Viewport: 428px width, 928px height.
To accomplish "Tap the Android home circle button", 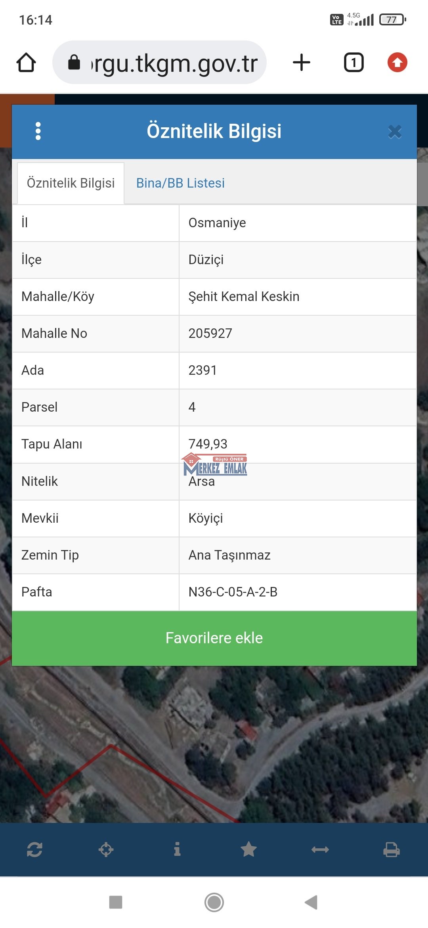I will coord(214,902).
